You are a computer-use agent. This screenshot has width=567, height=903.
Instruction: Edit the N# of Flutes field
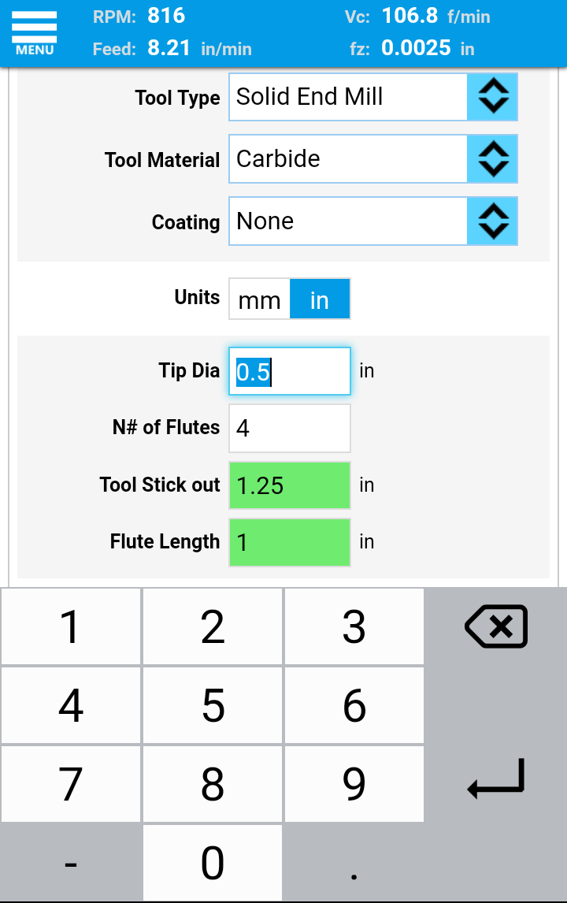[x=289, y=428]
